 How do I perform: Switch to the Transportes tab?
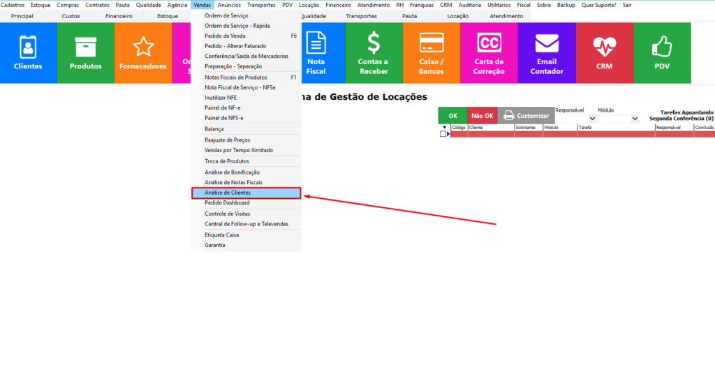(361, 16)
